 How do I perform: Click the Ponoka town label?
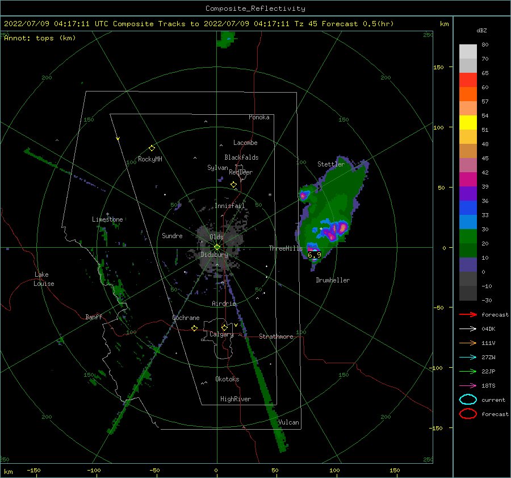tap(259, 117)
